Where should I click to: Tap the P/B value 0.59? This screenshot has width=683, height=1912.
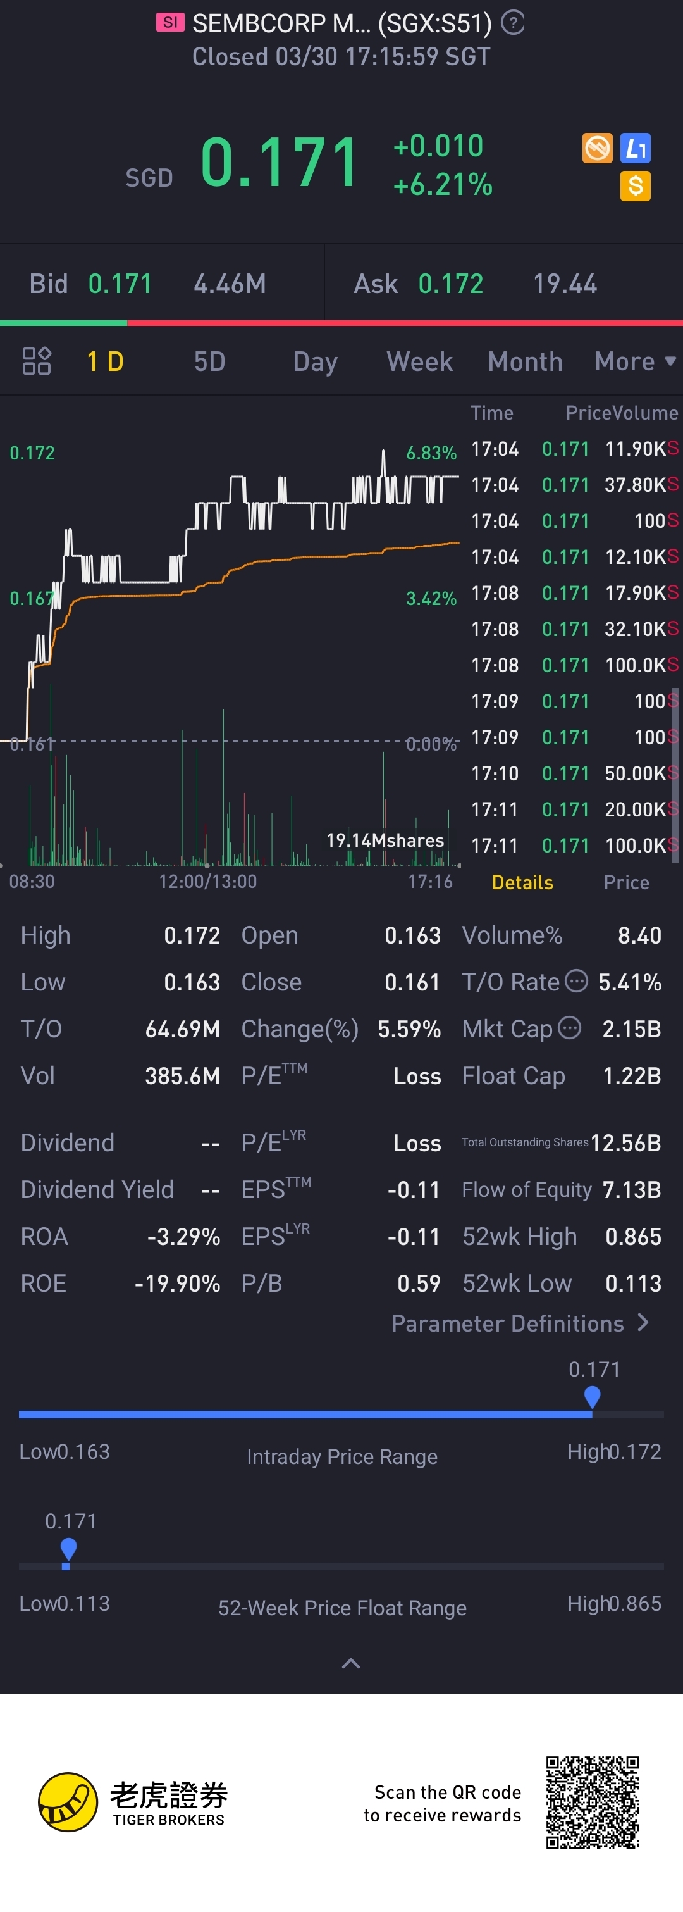[x=419, y=1284]
